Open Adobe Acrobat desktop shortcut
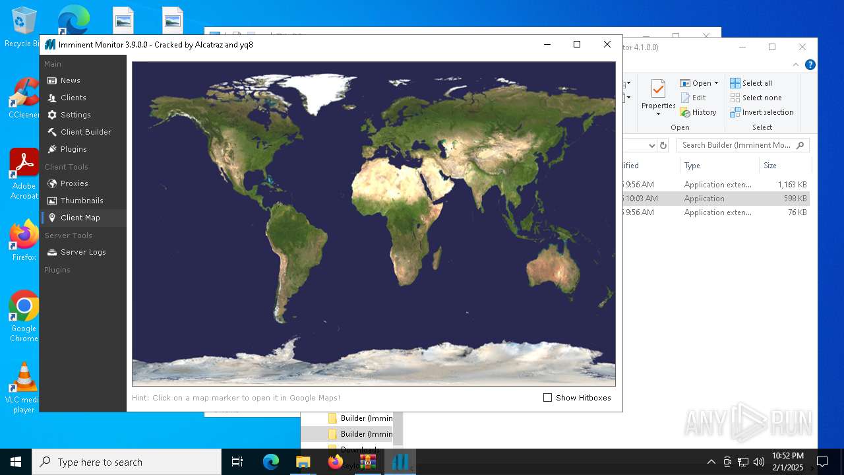 24,174
